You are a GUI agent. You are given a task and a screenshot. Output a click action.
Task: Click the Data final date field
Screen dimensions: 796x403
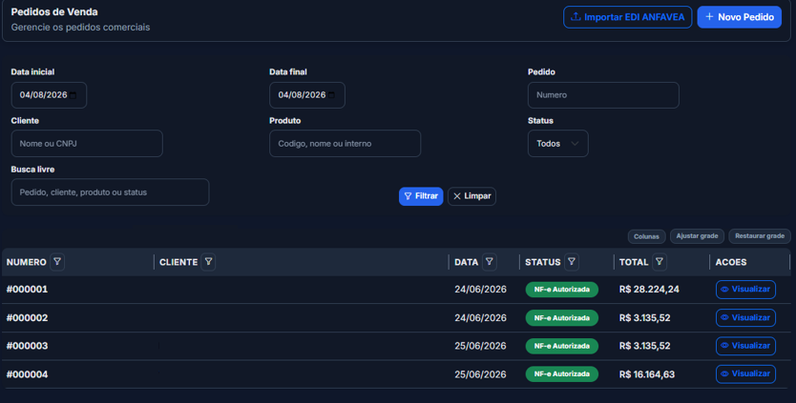(x=307, y=95)
